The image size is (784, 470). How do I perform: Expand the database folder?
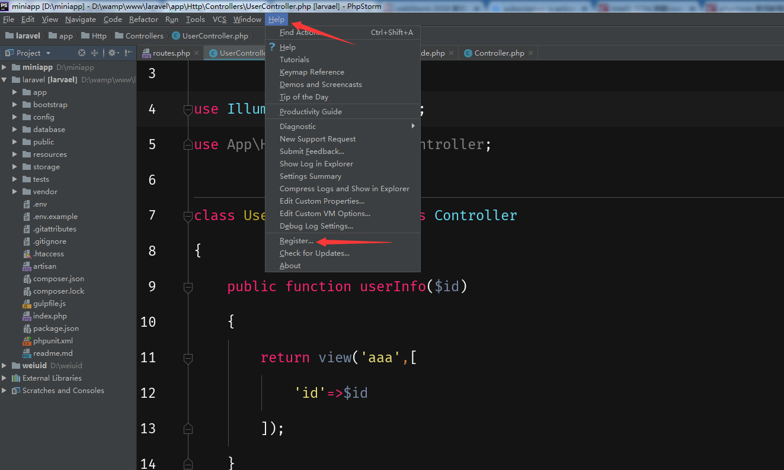coord(15,130)
